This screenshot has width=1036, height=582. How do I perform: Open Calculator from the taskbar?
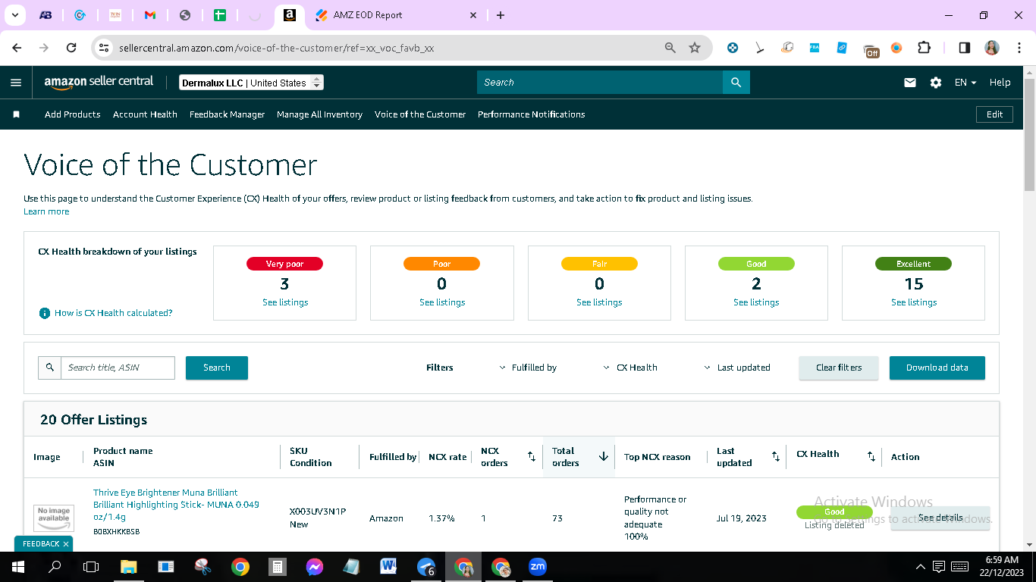278,566
